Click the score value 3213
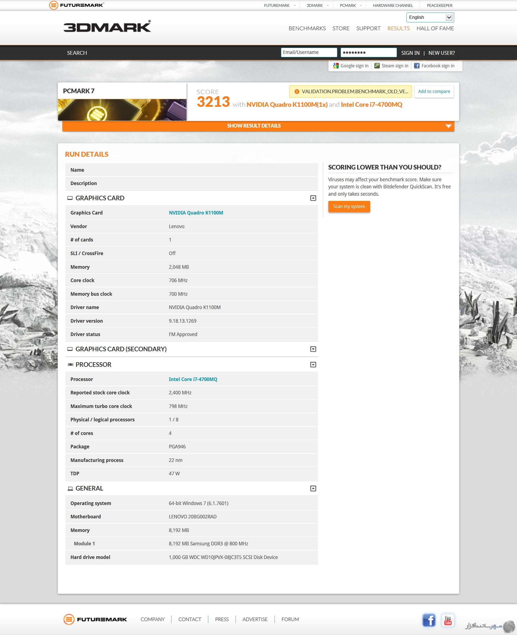 (x=213, y=102)
